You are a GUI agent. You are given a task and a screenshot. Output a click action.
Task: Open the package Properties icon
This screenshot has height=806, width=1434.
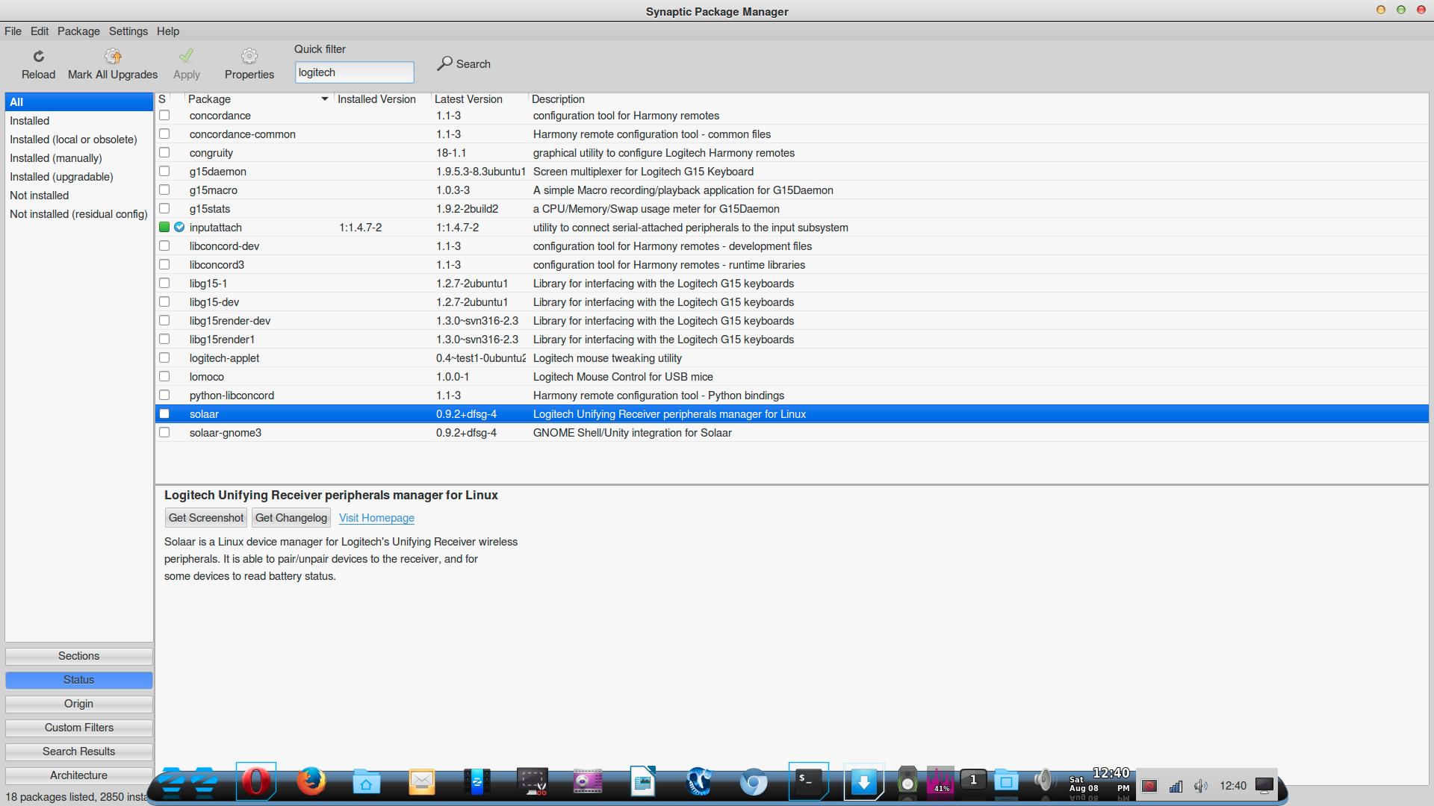click(x=249, y=57)
